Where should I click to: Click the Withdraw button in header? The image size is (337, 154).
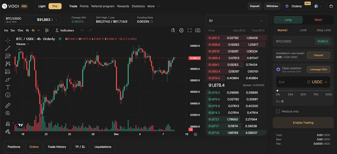coord(272,6)
